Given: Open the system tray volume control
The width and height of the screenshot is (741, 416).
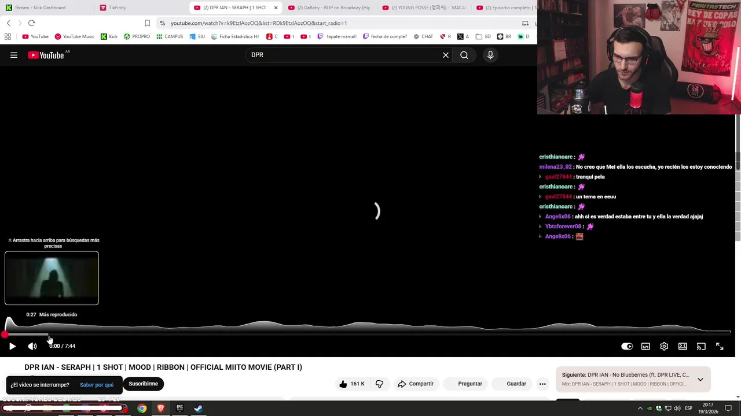Looking at the screenshot, I should pos(677,408).
